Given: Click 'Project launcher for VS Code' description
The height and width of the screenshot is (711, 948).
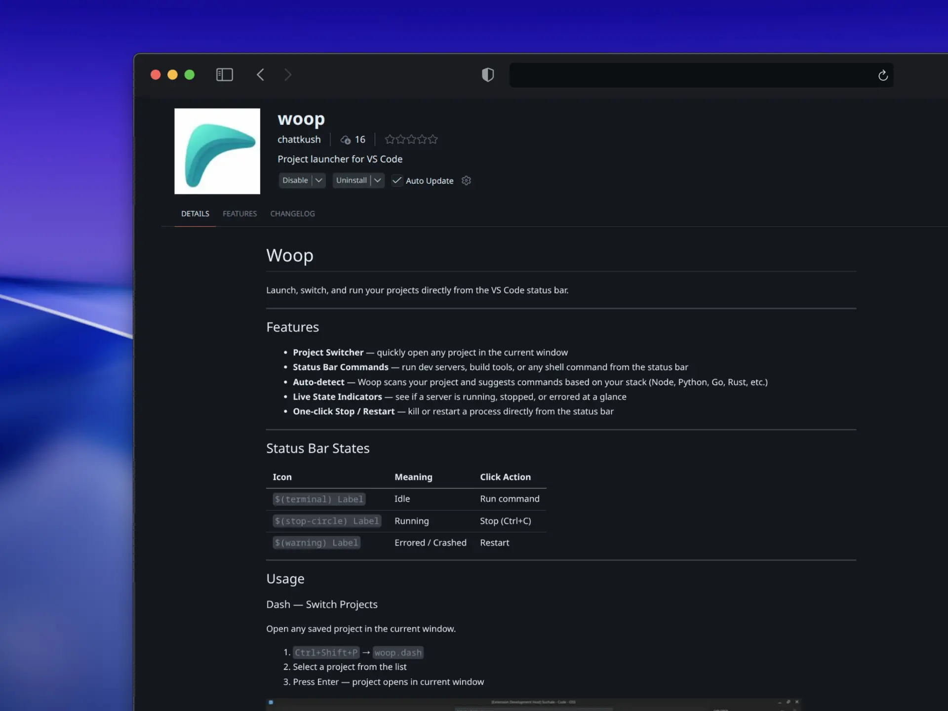Looking at the screenshot, I should click(x=340, y=159).
